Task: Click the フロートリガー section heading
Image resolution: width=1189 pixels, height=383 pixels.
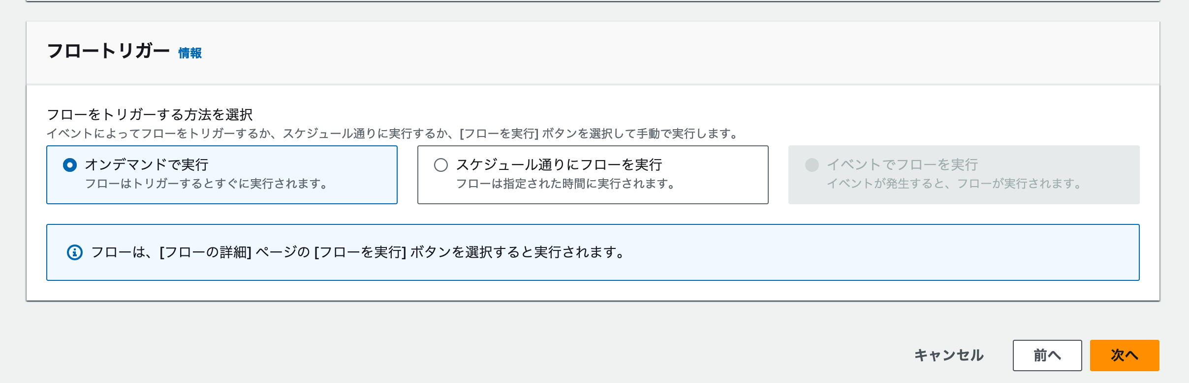Action: click(x=107, y=51)
